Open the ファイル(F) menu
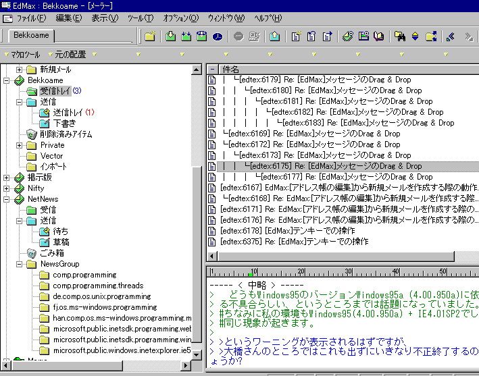The image size is (479, 376). (x=31, y=18)
